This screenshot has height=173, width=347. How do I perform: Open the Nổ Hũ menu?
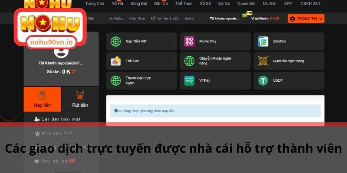coord(117,3)
